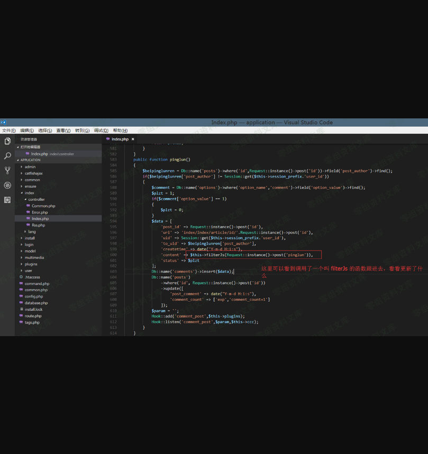428x454 pixels.
Task: Expand the plugins folder
Action: 31,264
